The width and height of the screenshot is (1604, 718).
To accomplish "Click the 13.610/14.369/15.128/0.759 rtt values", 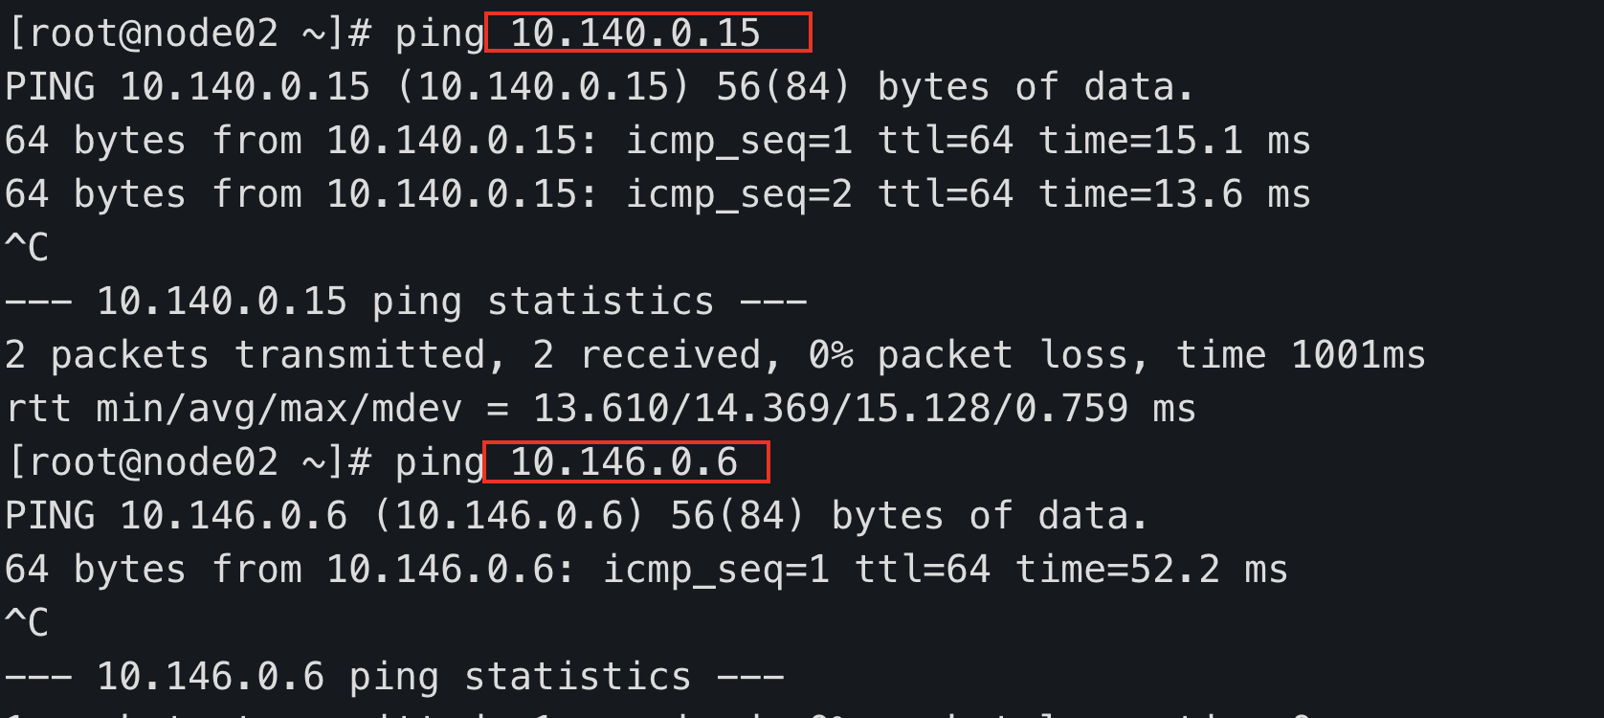I will click(831, 409).
